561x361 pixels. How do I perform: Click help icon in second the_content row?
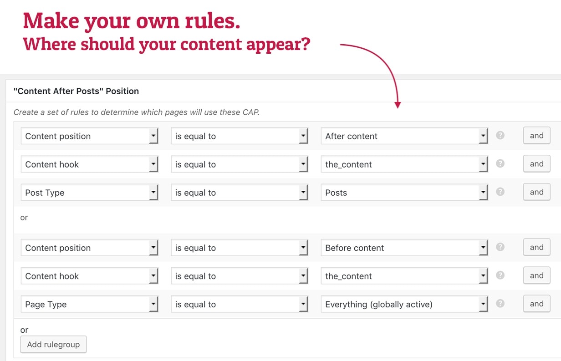pyautogui.click(x=500, y=275)
